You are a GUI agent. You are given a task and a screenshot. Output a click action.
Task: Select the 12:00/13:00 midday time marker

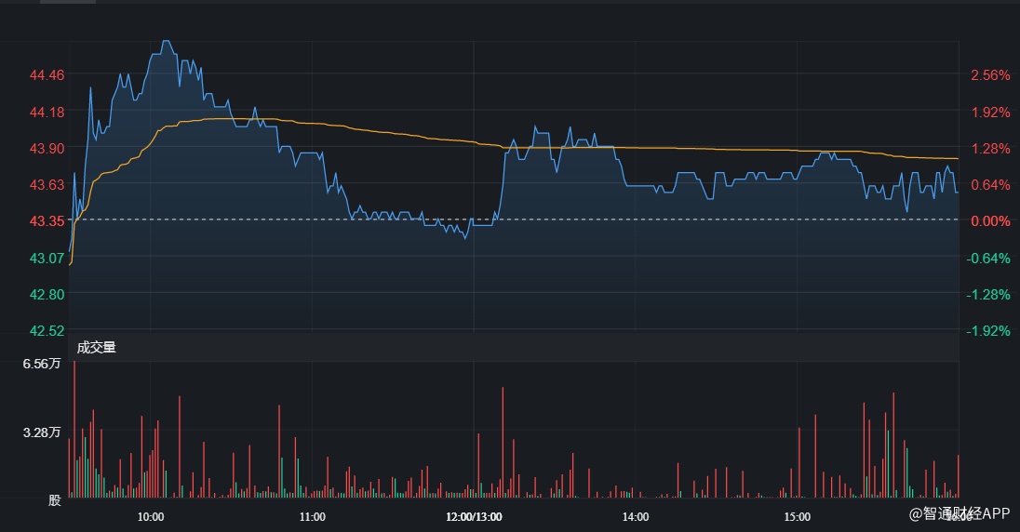click(474, 517)
